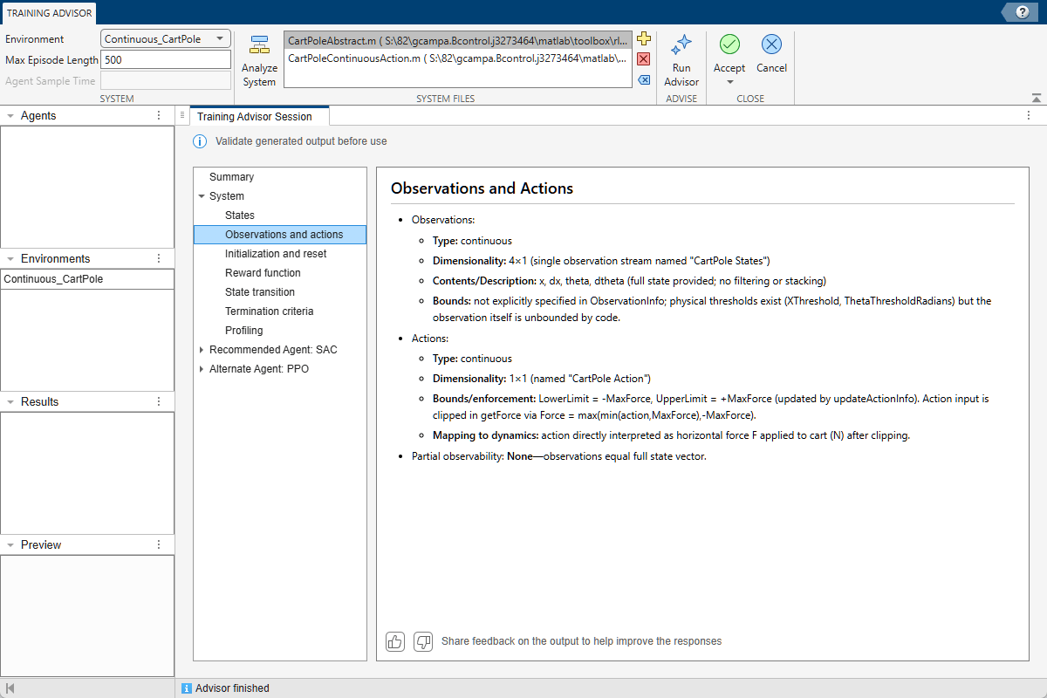Give thumbs up feedback
The image size is (1047, 698).
(395, 641)
